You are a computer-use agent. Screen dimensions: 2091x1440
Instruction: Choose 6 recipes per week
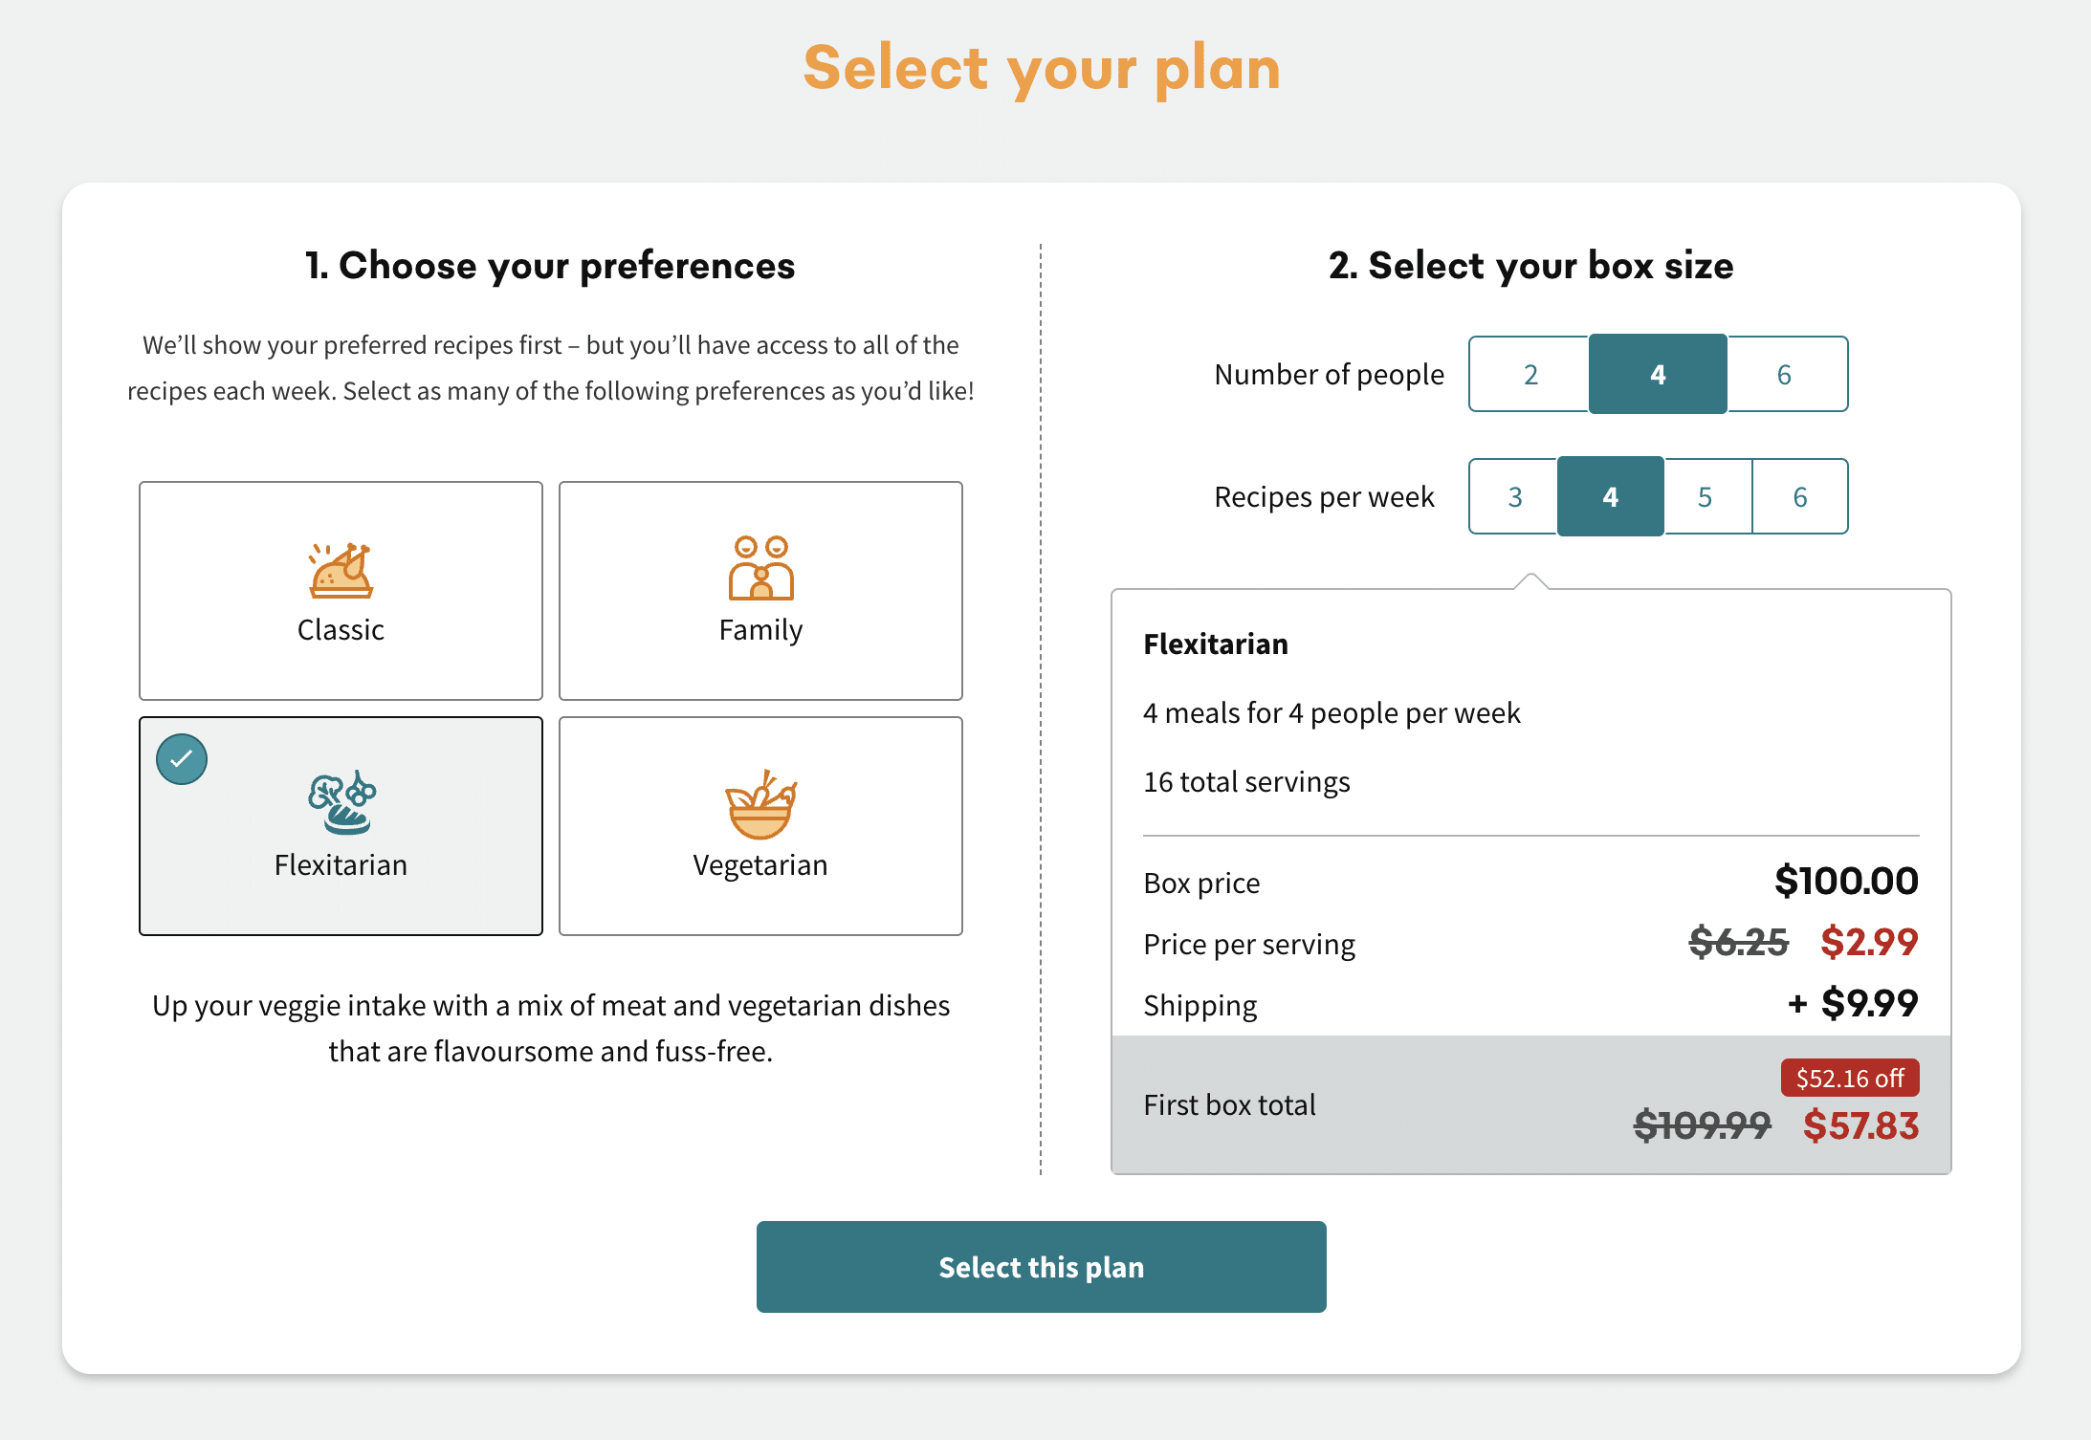pos(1800,496)
